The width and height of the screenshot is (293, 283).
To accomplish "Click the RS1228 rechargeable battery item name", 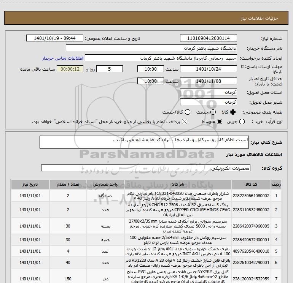I will (178, 262).
